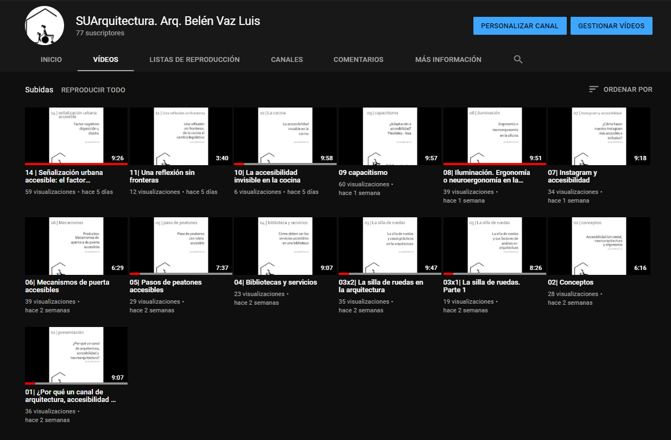Click the channel search magnifier icon
The width and height of the screenshot is (671, 440).
[x=518, y=60]
